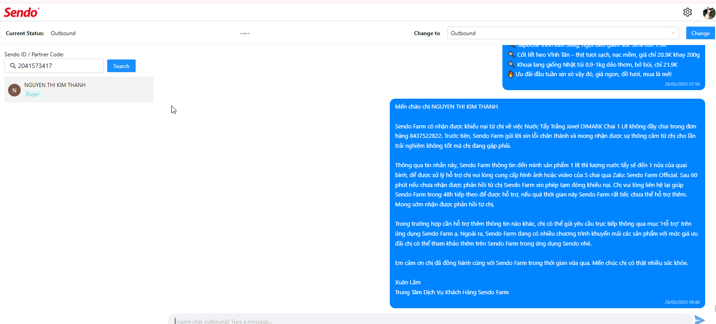Image resolution: width=716 pixels, height=324 pixels.
Task: Open the user profile avatar
Action: pyautogui.click(x=709, y=13)
